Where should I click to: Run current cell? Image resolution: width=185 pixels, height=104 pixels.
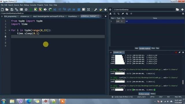[x=36, y=10]
